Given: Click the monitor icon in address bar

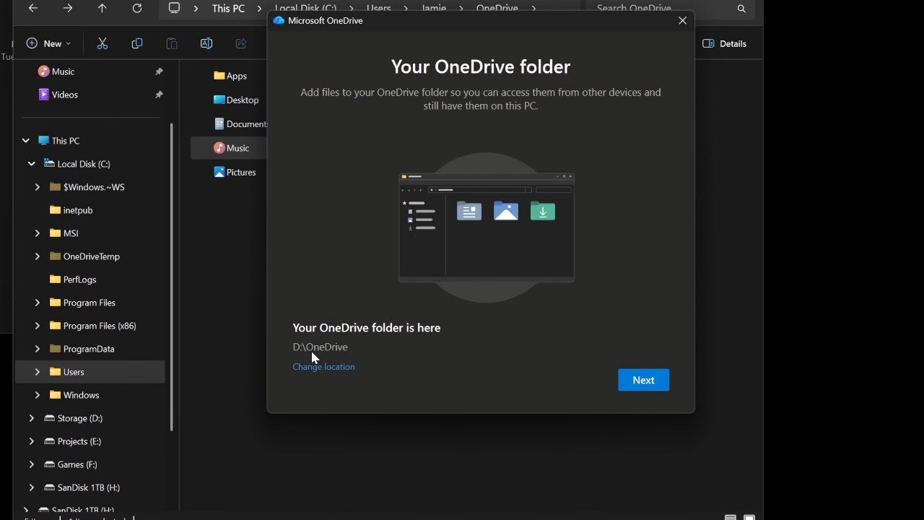Looking at the screenshot, I should pyautogui.click(x=174, y=8).
